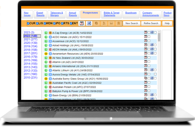Tick the PDF checkbox for ACDC Metals Ltd

(149, 37)
